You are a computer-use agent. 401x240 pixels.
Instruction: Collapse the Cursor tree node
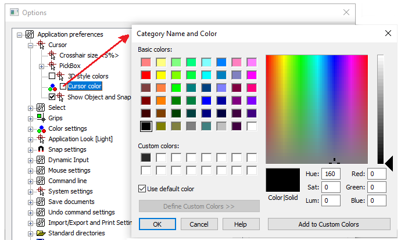pyautogui.click(x=30, y=45)
